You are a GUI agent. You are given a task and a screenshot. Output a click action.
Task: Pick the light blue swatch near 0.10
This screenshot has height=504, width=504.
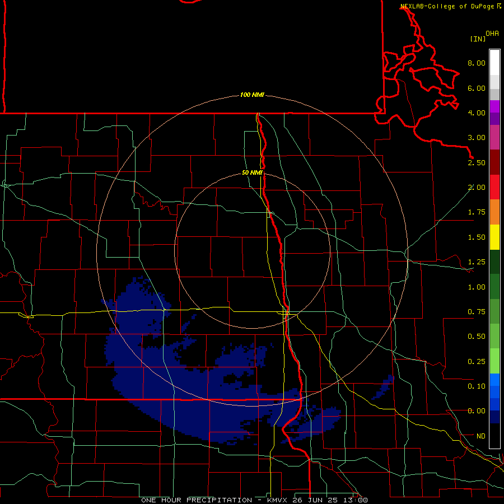494,380
